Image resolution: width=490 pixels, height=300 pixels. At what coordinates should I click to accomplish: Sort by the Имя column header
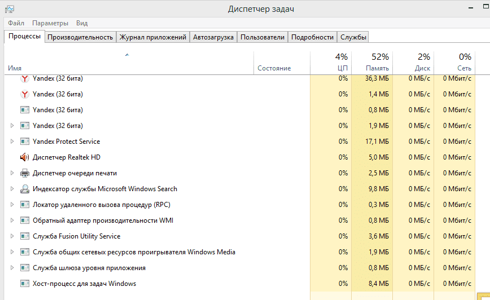tap(129, 63)
